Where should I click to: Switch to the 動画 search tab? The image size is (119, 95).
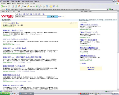[x=24, y=14]
